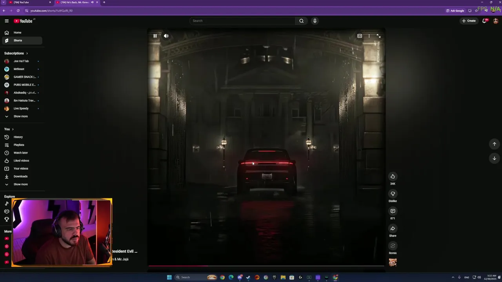Screen dimensions: 502x282
Task: Expand the You section
Action: pyautogui.click(x=9, y=129)
